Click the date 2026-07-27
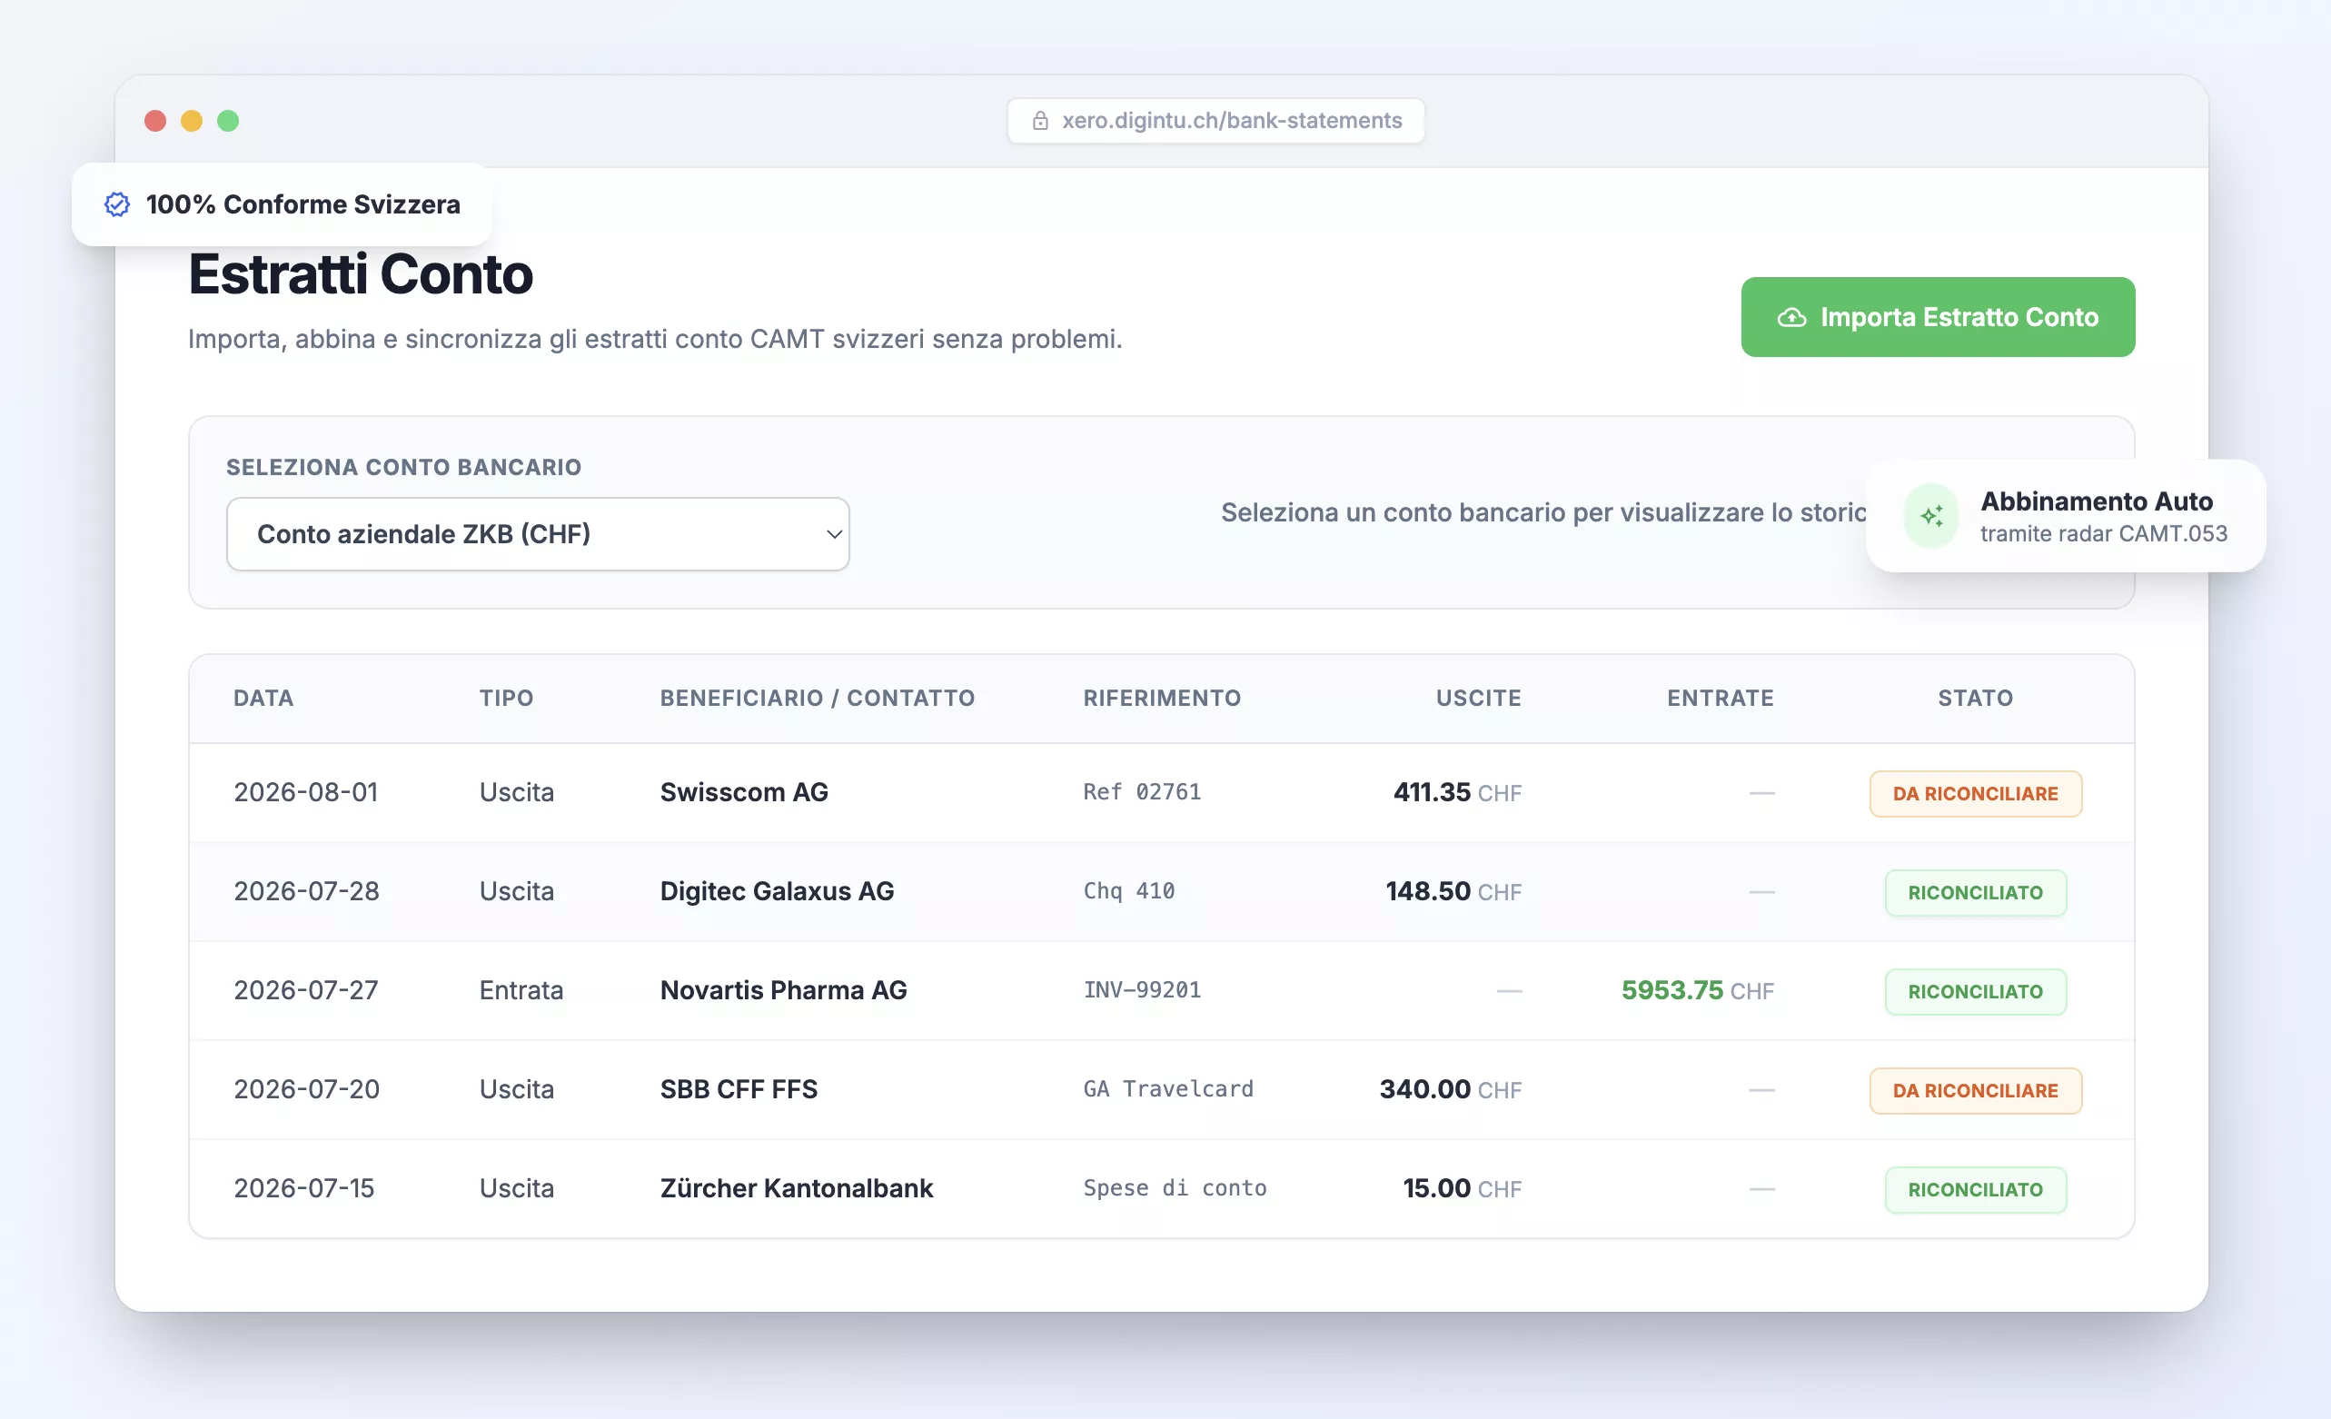Viewport: 2331px width, 1419px height. [x=305, y=990]
